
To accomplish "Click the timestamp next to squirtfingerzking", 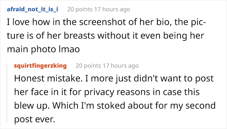I will 121,66.
